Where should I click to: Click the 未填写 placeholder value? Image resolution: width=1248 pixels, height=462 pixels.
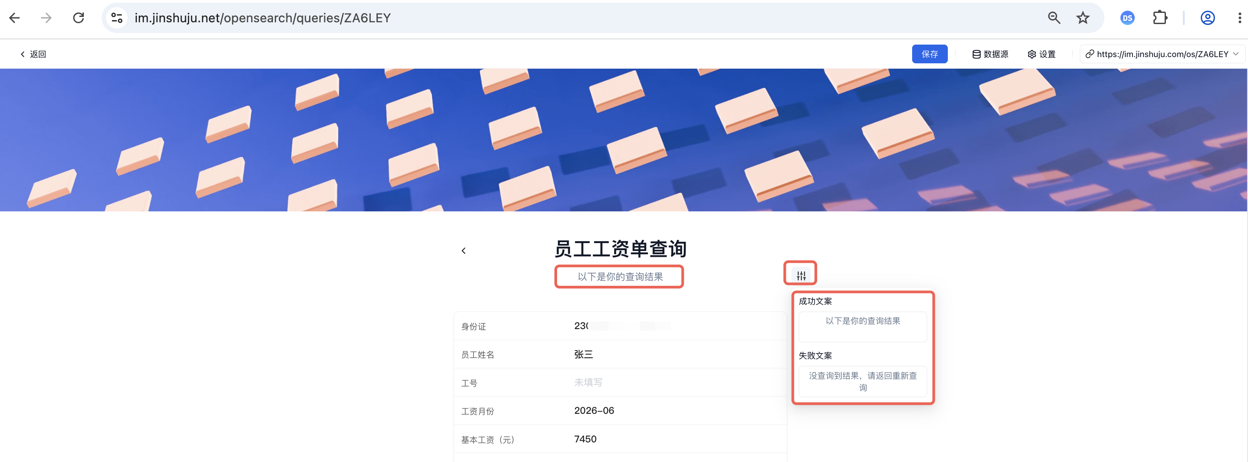pyautogui.click(x=588, y=383)
